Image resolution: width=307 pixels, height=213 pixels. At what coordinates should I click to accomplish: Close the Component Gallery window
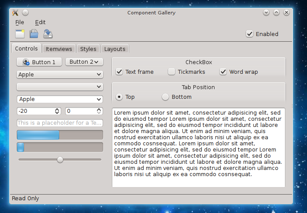[286, 12]
